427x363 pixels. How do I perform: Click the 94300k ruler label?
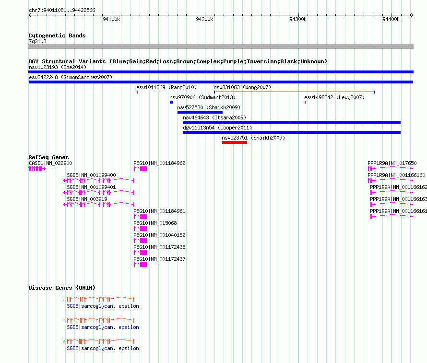(298, 19)
